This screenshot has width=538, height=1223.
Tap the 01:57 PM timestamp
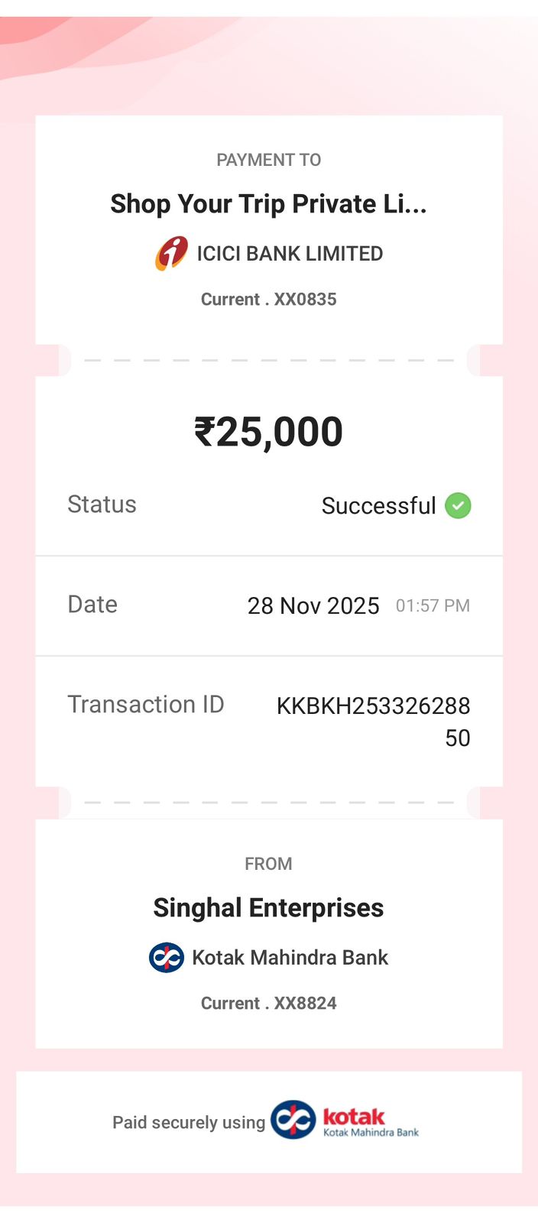[x=433, y=605]
